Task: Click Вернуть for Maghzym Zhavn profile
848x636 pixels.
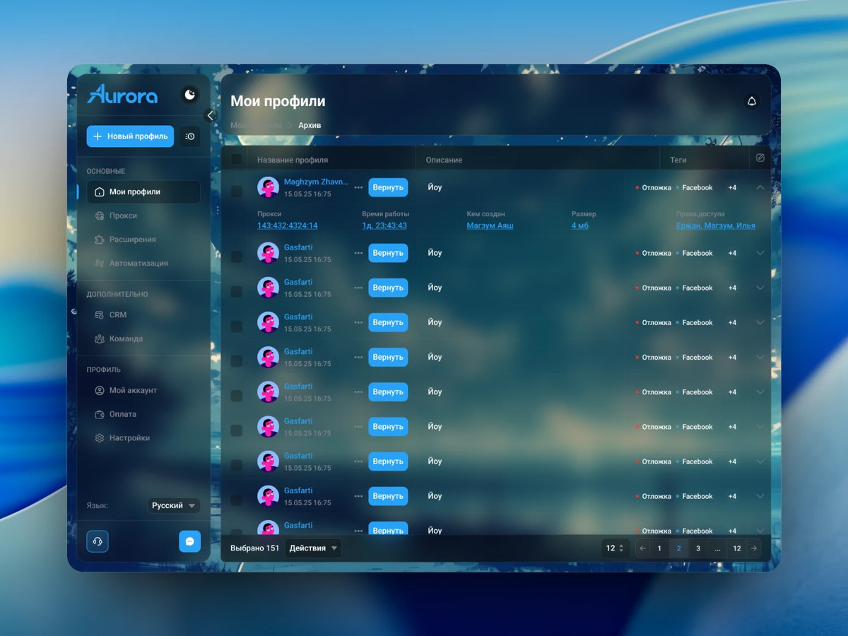Action: 388,187
